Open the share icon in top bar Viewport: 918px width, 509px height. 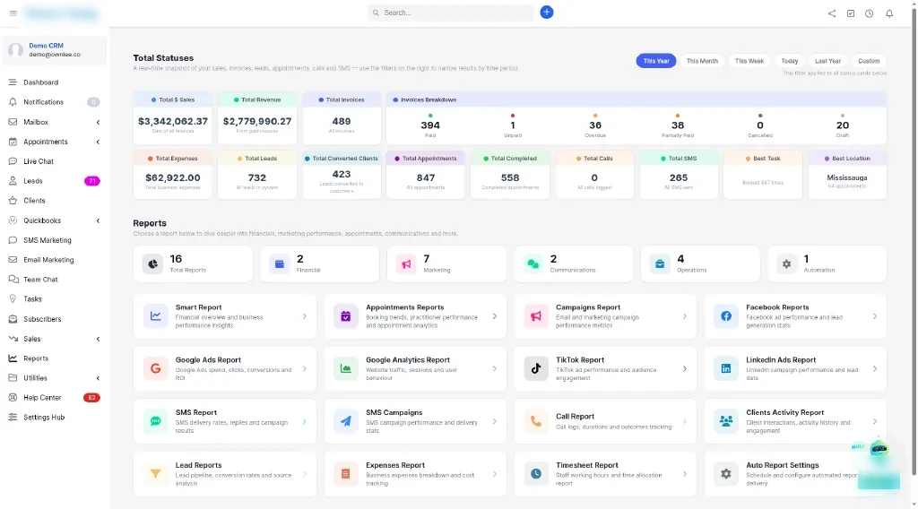click(832, 13)
